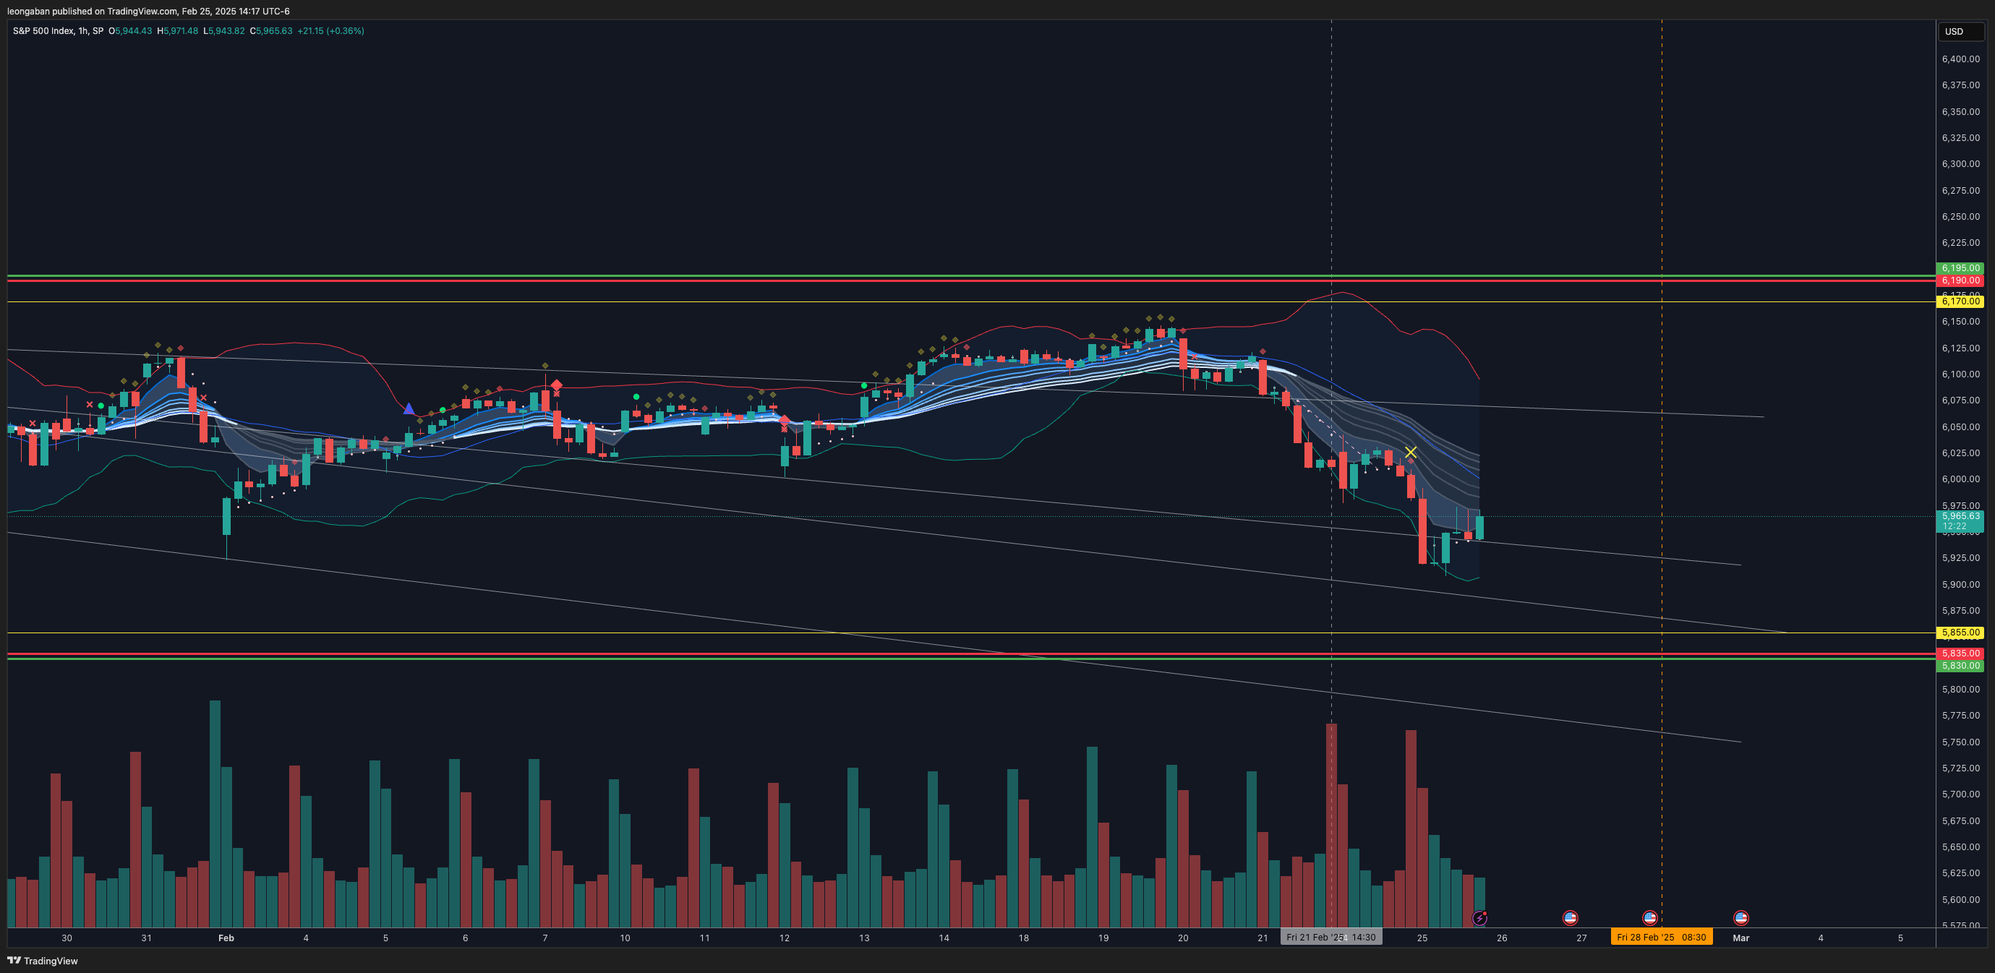The height and width of the screenshot is (973, 1995).
Task: Click the publisher text 'leongaban published on TradingView.com'
Action: coord(92,11)
